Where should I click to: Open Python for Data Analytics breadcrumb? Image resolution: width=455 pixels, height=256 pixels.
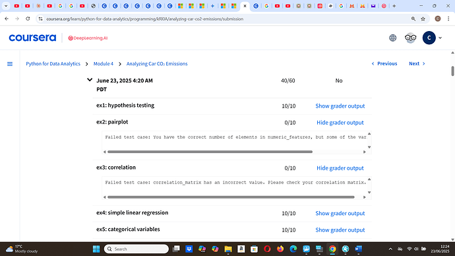point(53,64)
